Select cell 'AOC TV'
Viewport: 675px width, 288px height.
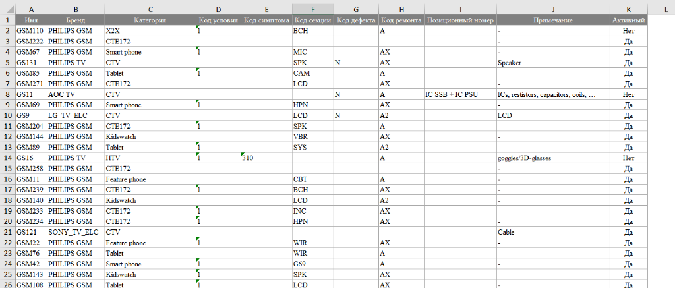point(76,94)
